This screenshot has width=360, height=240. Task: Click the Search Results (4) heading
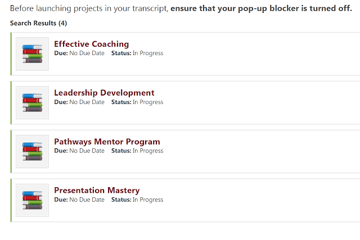point(38,23)
